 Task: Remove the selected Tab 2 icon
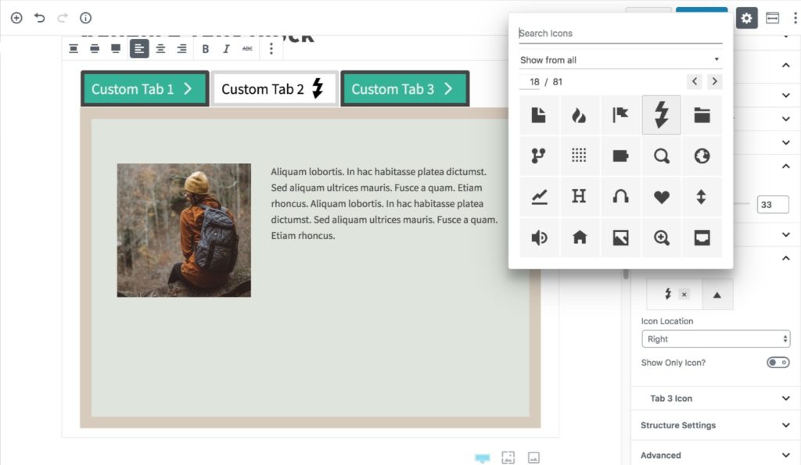point(684,295)
